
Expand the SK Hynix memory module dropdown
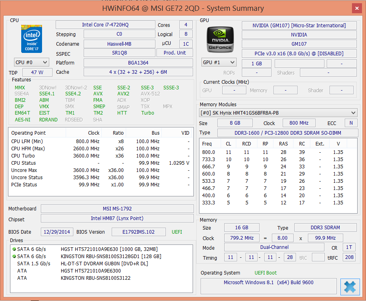(278, 113)
